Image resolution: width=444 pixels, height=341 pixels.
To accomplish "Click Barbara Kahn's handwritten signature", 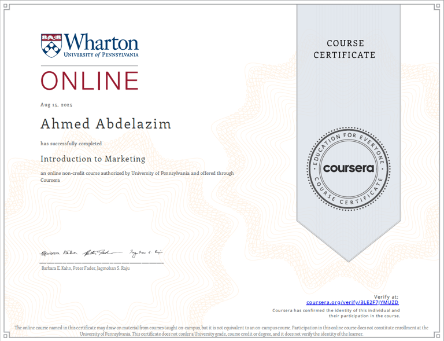I will click(x=58, y=253).
